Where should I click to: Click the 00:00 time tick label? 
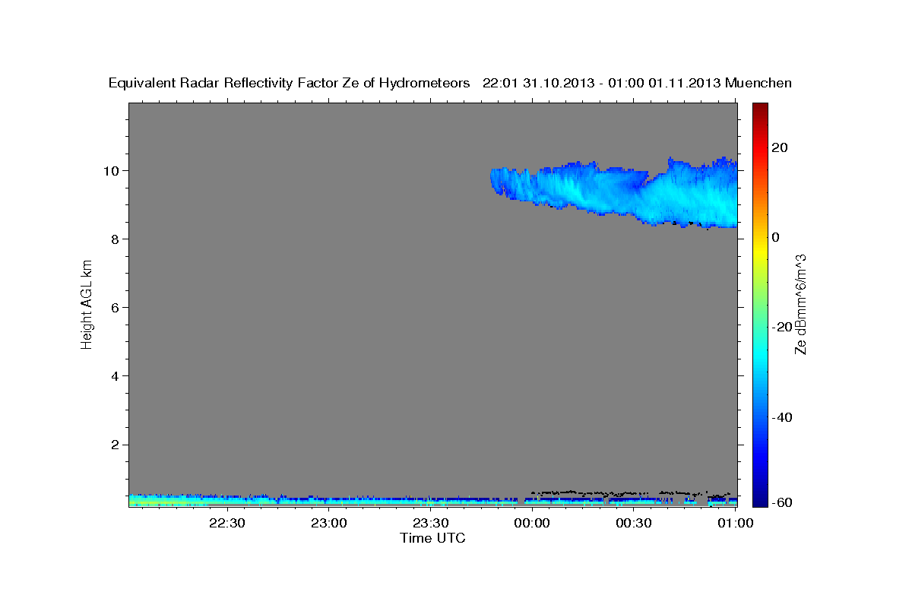532,523
